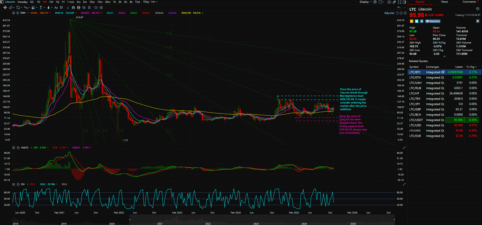Close the MACD indicator panel
Viewport: 482px width, 225px height.
(x=18, y=147)
